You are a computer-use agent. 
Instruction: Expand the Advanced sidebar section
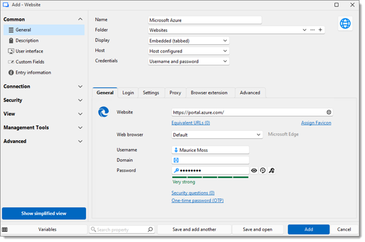[x=80, y=141]
